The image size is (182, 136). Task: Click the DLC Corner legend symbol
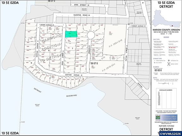click(x=155, y=63)
